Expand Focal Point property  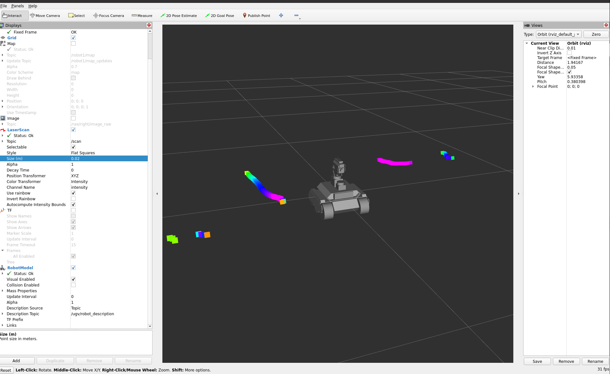533,87
